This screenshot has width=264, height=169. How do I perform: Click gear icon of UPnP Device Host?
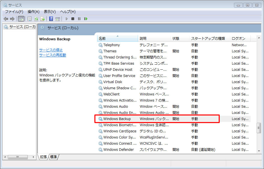pyautogui.click(x=101, y=70)
